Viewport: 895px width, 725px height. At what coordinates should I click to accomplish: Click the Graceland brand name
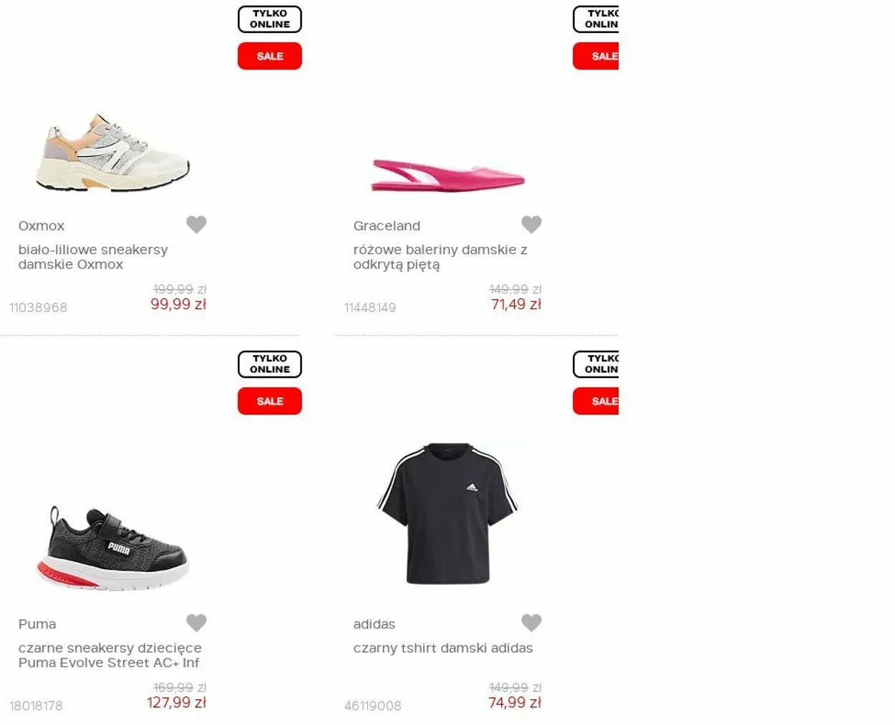click(x=387, y=225)
